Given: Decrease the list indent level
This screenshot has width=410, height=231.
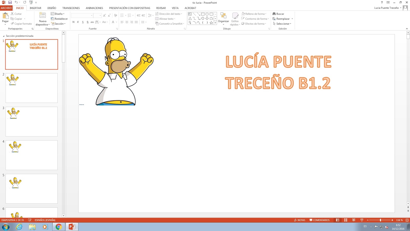Looking at the screenshot, I should pyautogui.click(x=138, y=15).
